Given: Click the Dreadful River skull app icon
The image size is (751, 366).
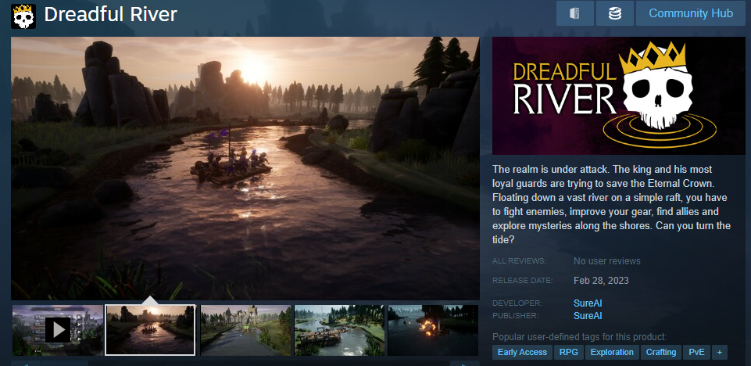Looking at the screenshot, I should [23, 16].
